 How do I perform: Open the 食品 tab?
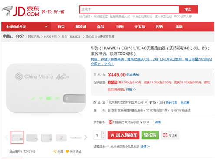click(x=100, y=26)
